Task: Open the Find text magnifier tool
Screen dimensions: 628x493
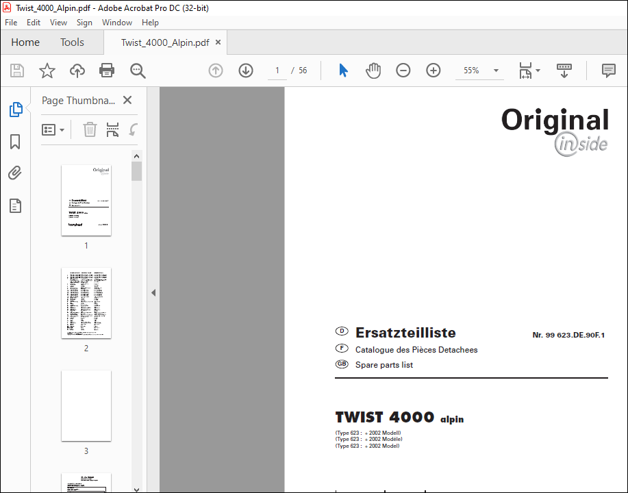Action: coord(138,71)
